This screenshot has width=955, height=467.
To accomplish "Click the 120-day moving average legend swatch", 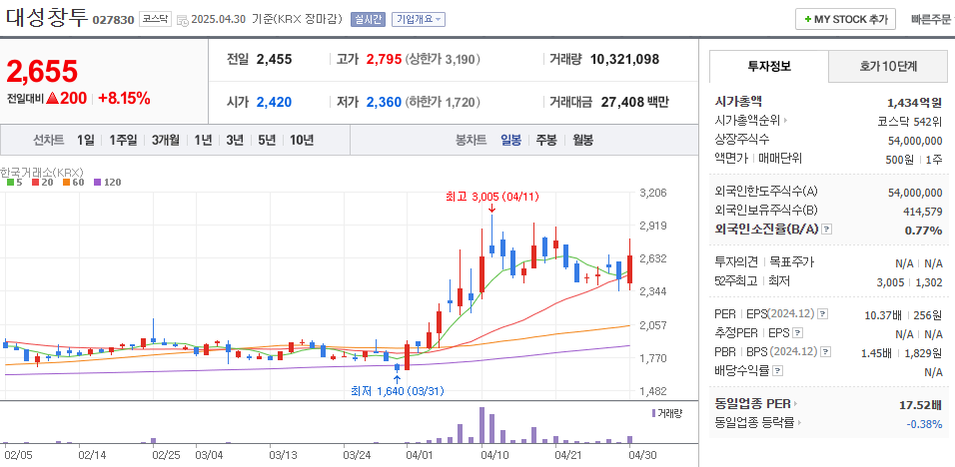I will (97, 182).
